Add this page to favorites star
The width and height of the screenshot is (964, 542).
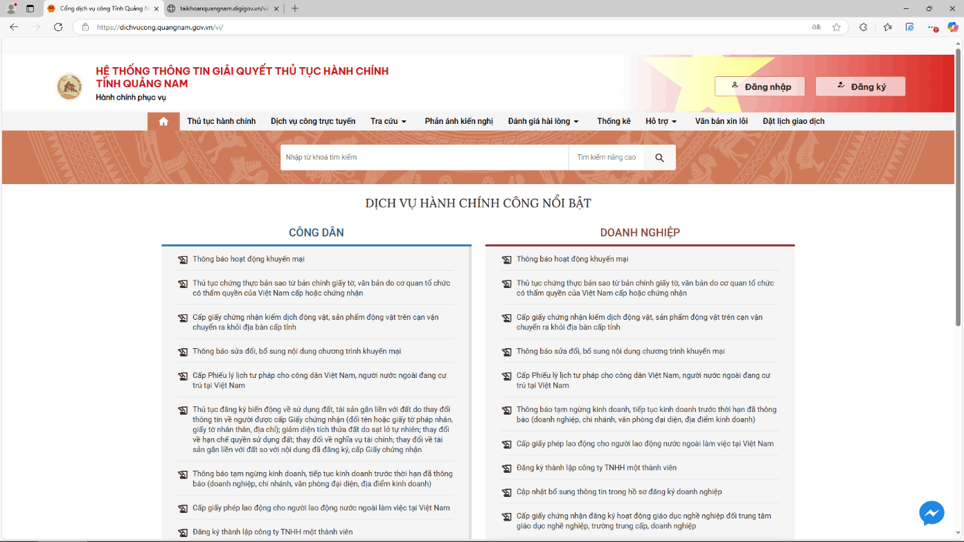837,27
